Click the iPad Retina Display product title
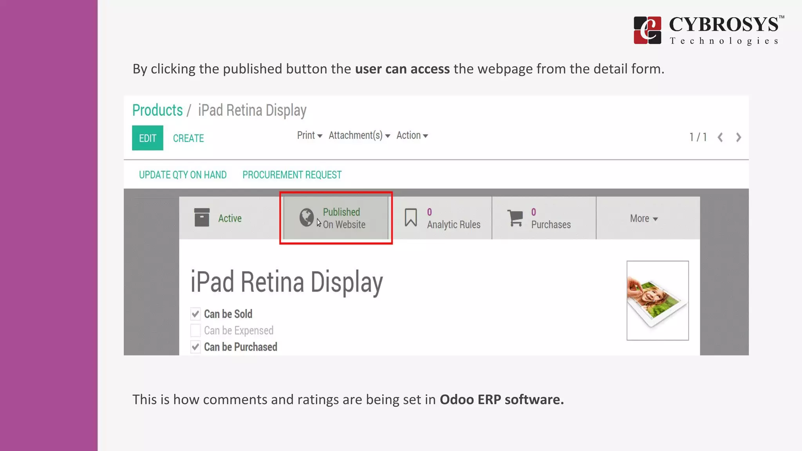Image resolution: width=802 pixels, height=451 pixels. (x=287, y=282)
